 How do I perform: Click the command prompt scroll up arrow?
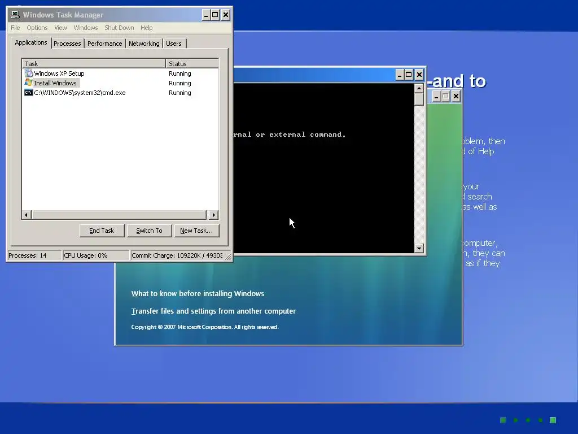coord(419,89)
